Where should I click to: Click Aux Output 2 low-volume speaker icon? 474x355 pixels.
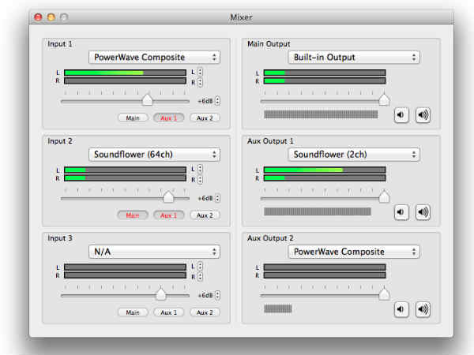(x=402, y=309)
